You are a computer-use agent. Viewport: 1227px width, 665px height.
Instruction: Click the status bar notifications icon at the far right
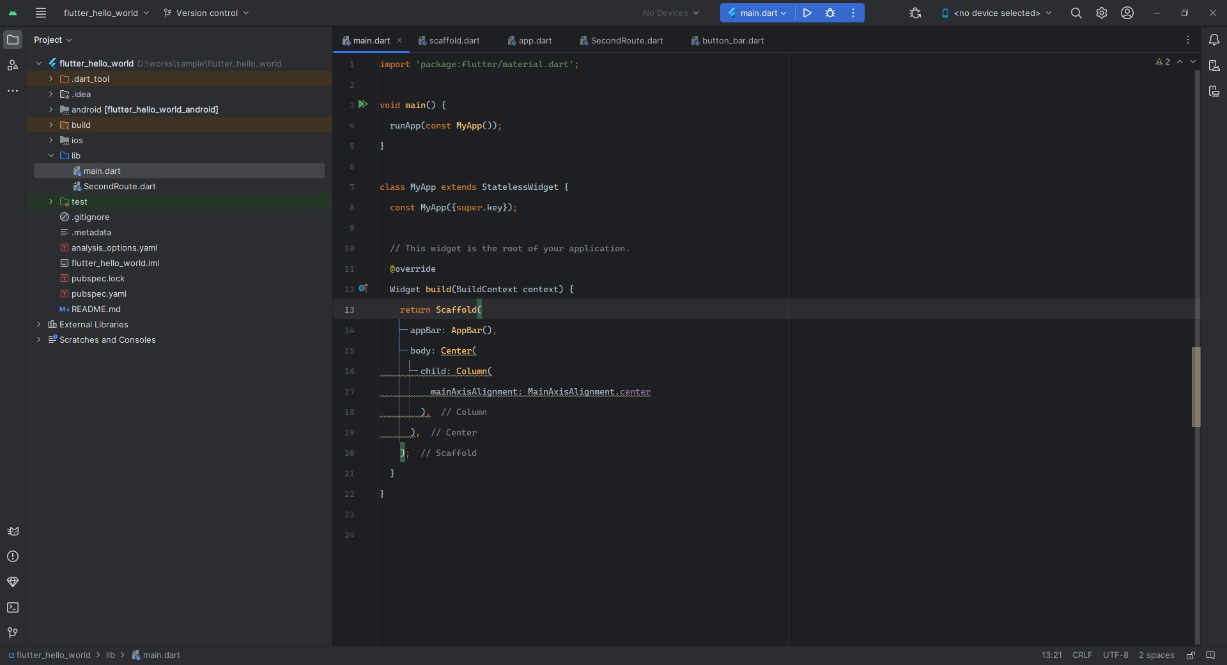pyautogui.click(x=1210, y=655)
